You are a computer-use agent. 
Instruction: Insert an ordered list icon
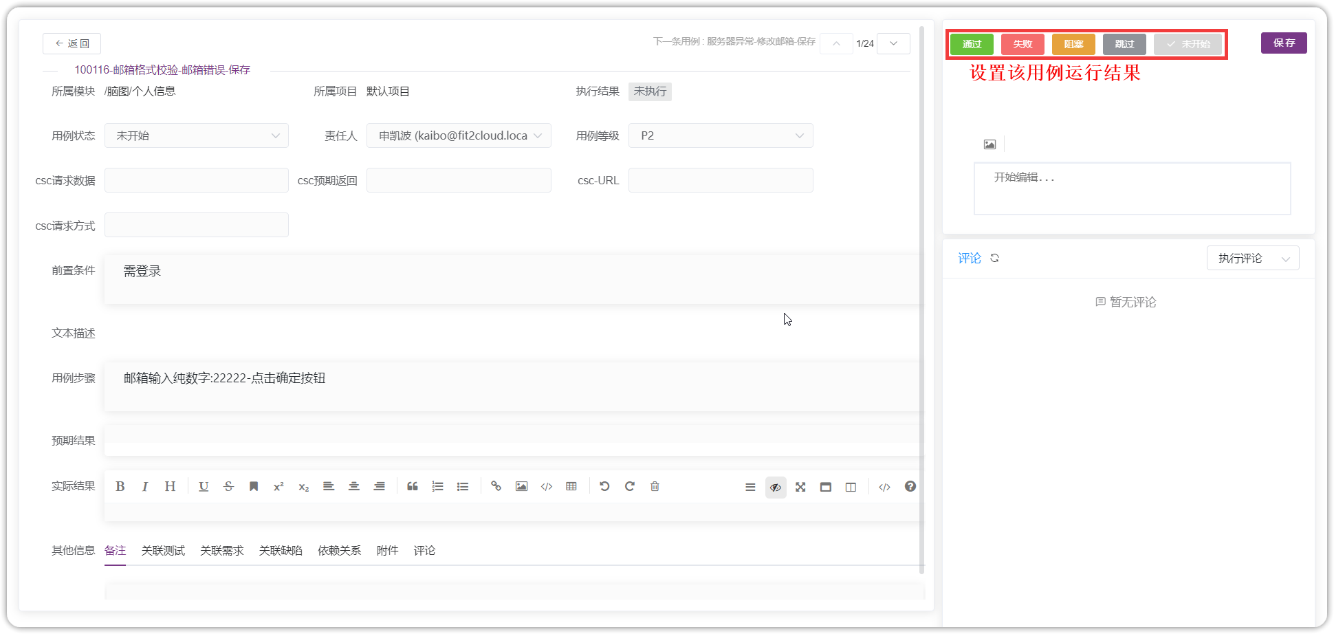pyautogui.click(x=437, y=487)
